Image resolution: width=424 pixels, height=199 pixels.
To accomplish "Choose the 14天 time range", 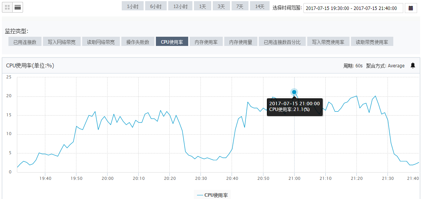I will click(260, 7).
